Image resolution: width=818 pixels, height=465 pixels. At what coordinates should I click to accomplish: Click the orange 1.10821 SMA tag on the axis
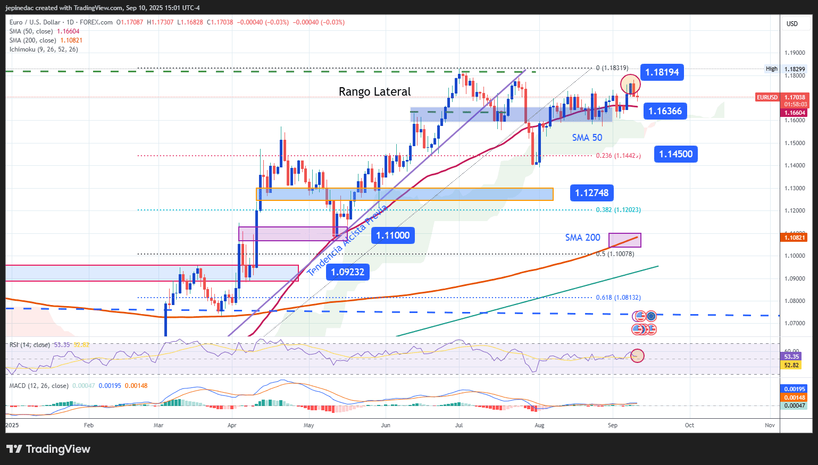click(x=794, y=238)
